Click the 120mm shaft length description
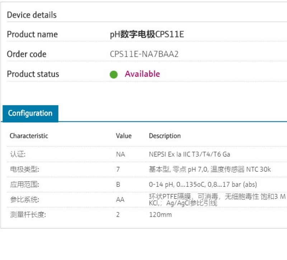The height and width of the screenshot is (260, 287). point(160,215)
